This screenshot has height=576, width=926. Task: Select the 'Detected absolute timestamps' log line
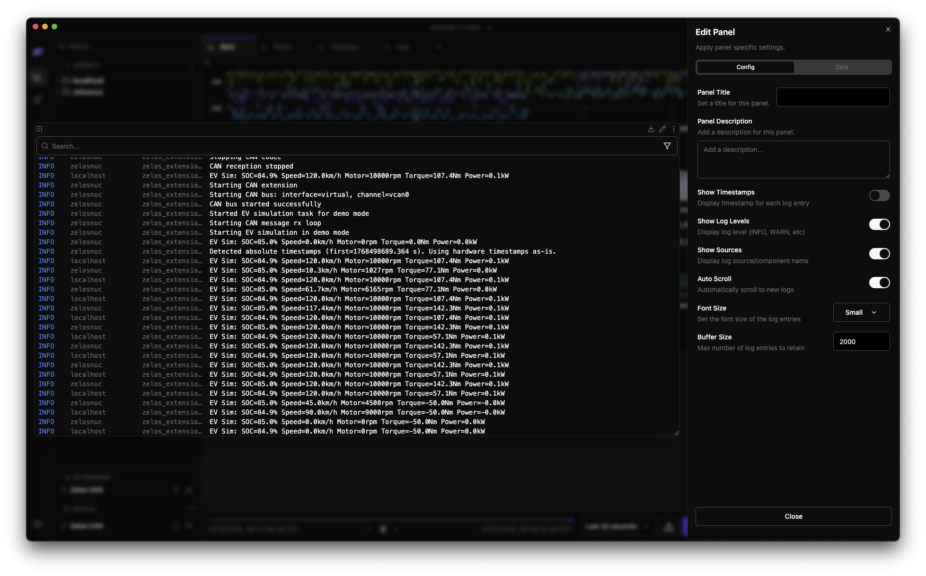click(x=357, y=251)
